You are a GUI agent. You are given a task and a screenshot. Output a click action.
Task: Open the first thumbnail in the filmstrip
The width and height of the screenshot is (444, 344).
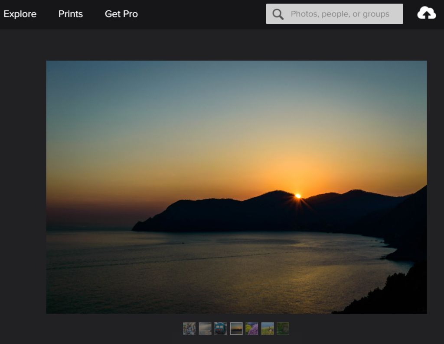pyautogui.click(x=189, y=328)
